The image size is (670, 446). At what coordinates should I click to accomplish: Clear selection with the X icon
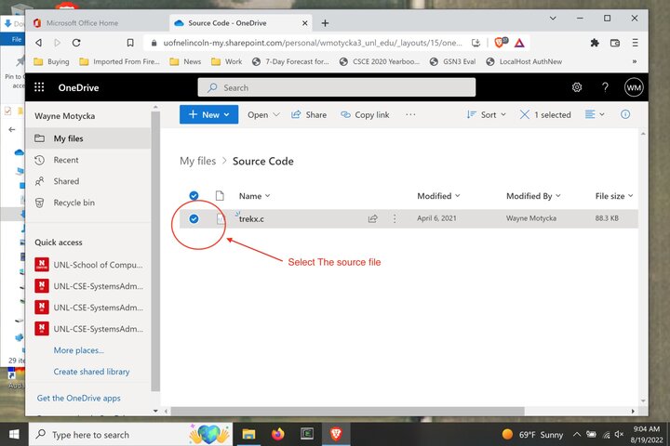pos(524,114)
